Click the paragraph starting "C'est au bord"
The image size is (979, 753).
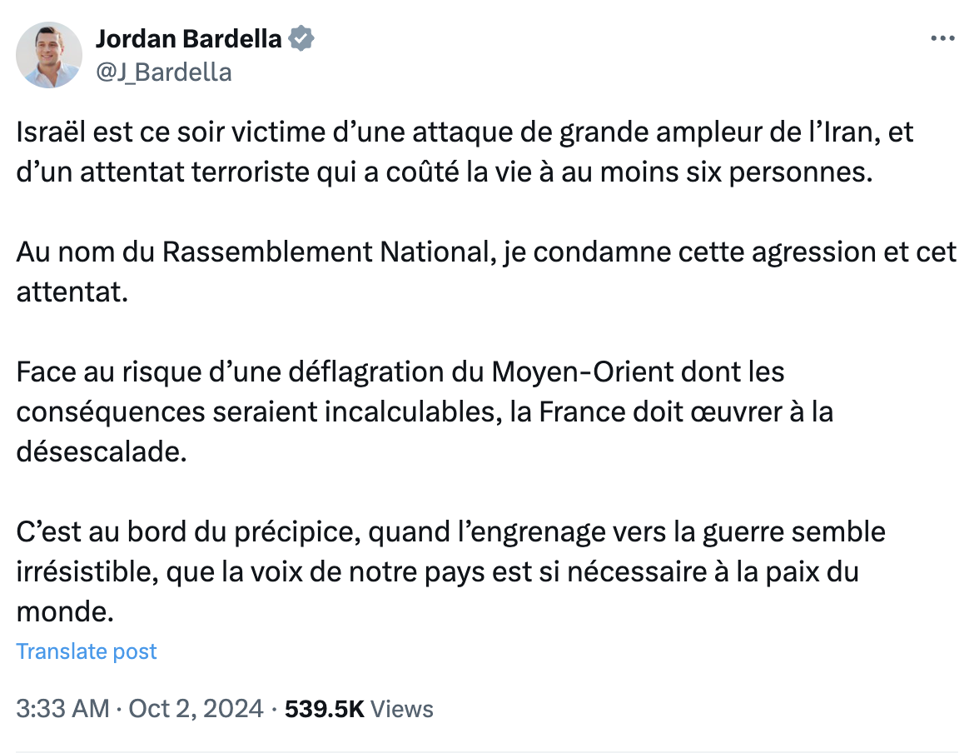coord(451,571)
